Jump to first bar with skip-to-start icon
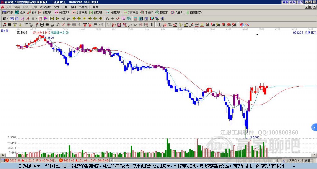 tap(52, 19)
